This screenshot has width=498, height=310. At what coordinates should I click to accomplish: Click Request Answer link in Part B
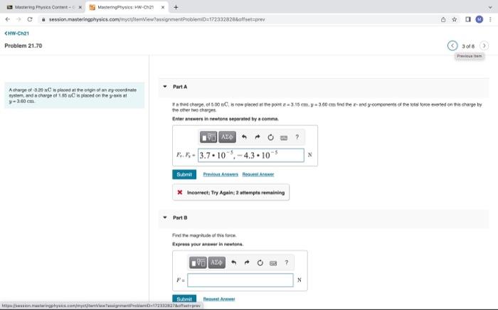click(x=219, y=299)
